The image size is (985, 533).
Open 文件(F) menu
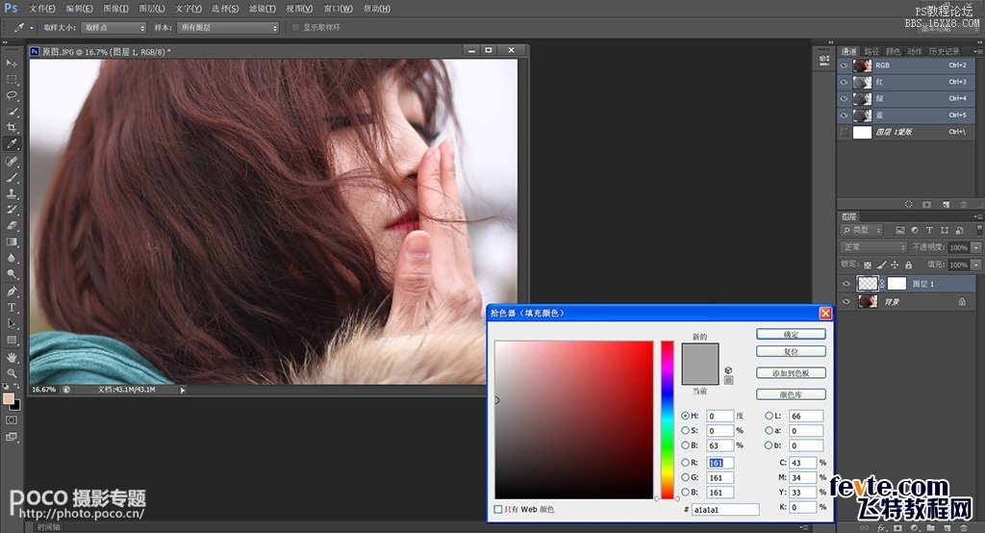coord(42,8)
